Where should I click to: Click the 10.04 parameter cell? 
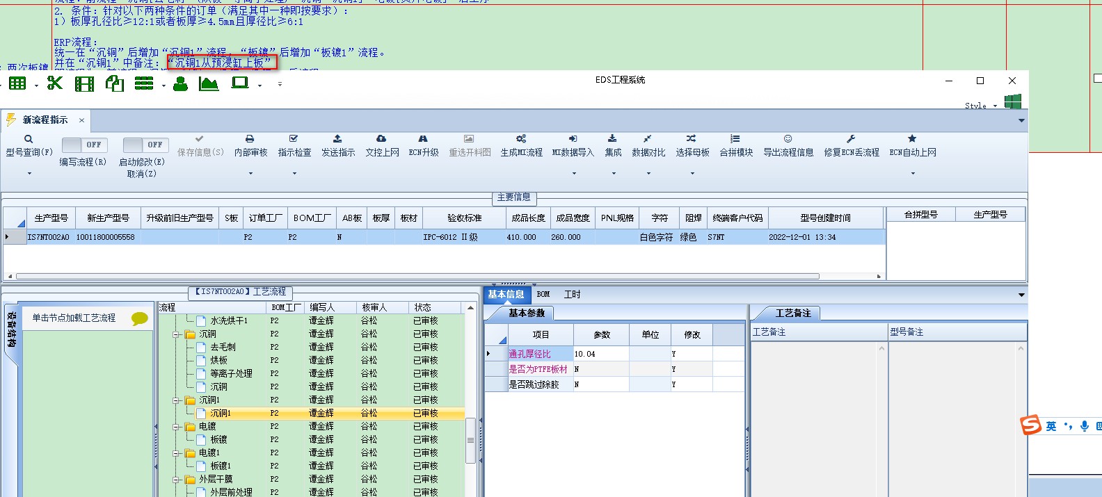point(601,354)
